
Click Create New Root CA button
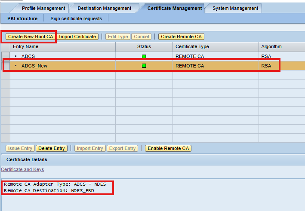[31, 37]
